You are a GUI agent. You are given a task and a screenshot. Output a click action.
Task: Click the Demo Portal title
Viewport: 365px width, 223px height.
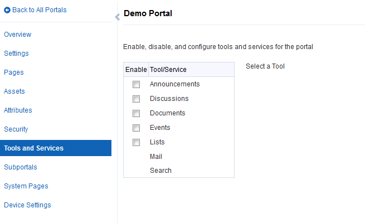pyautogui.click(x=148, y=13)
